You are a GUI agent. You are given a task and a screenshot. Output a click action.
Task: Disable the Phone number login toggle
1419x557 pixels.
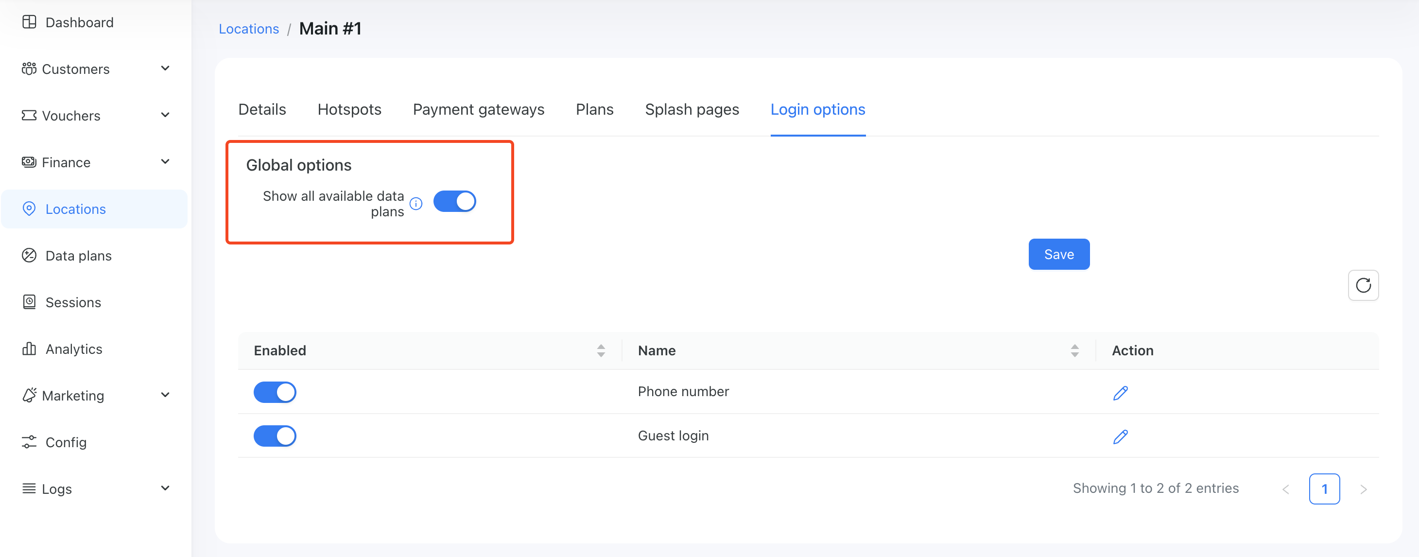275,392
